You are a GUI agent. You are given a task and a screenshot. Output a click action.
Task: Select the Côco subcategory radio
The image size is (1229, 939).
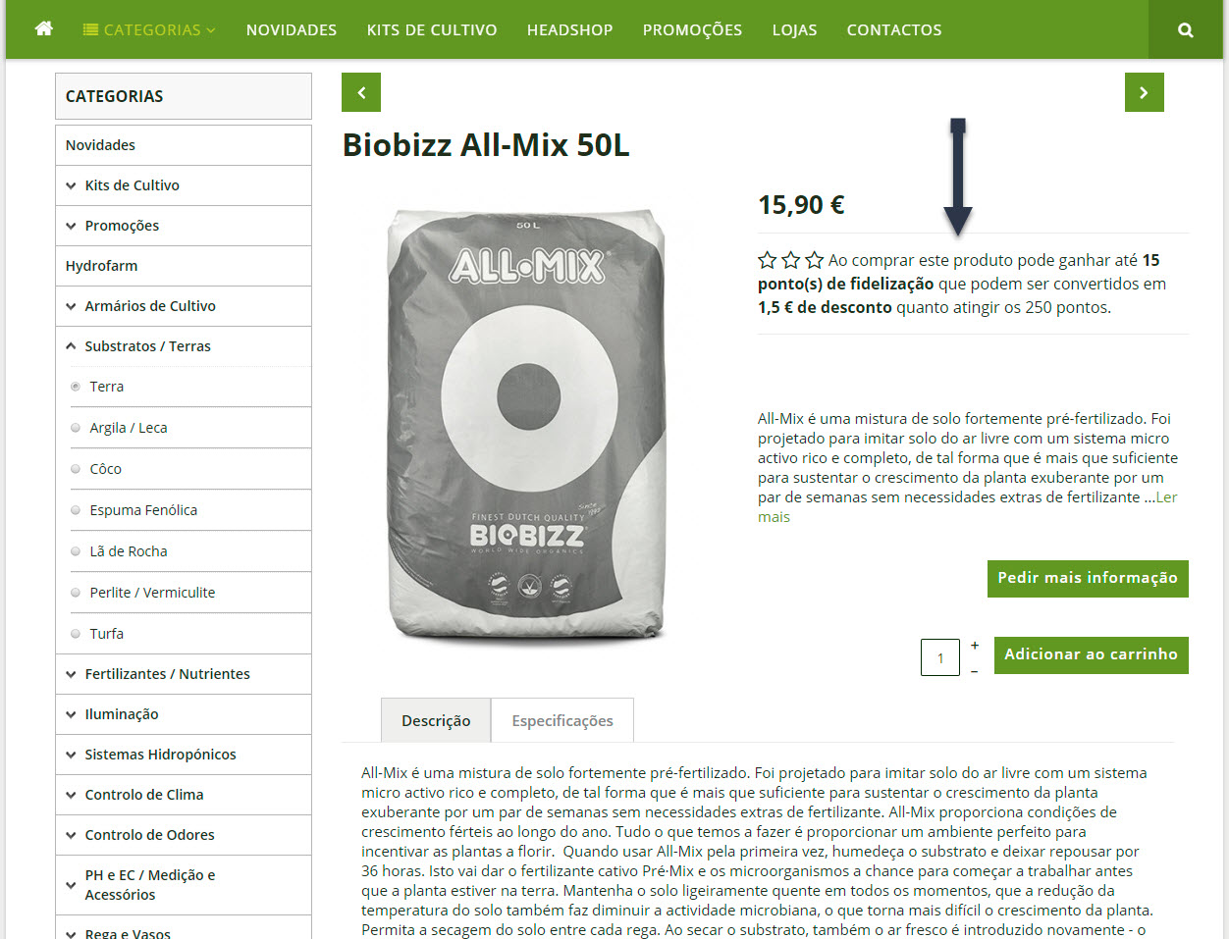[x=76, y=469]
